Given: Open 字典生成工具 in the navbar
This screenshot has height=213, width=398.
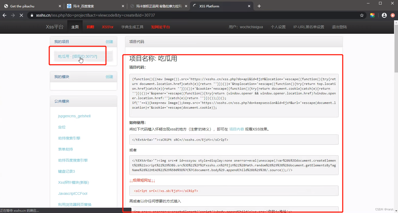Looking at the screenshot, I should pos(132,27).
